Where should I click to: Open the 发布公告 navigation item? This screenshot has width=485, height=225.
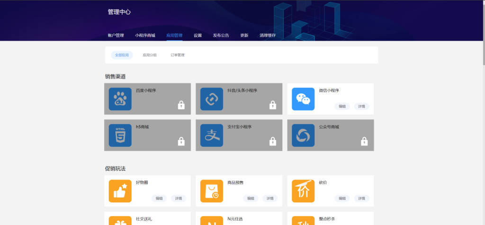tap(221, 36)
